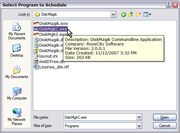180x133 pixels.
Task: Select the DiskMgkC.exe file icon
Action: [36, 29]
